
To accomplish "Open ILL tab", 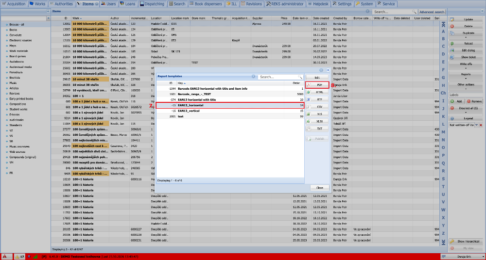I will (231, 4).
